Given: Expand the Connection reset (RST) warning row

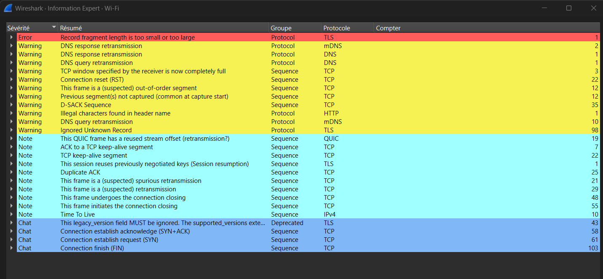Looking at the screenshot, I should coord(12,80).
